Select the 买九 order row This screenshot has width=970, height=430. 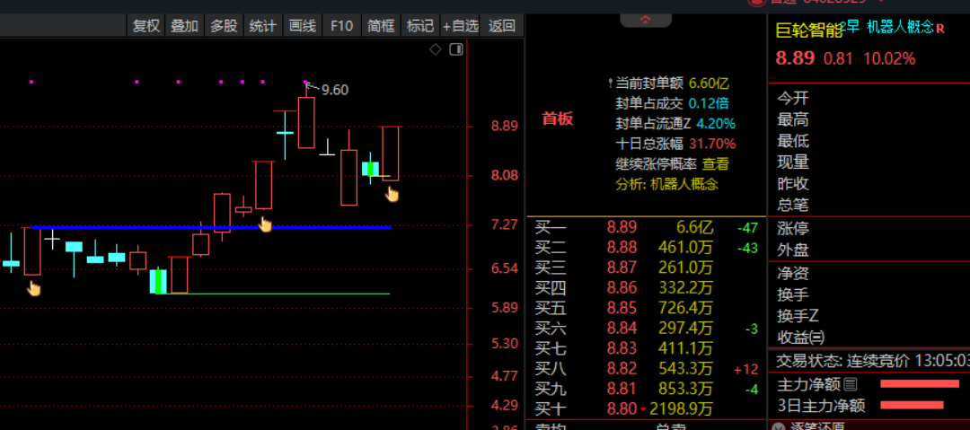coord(646,390)
